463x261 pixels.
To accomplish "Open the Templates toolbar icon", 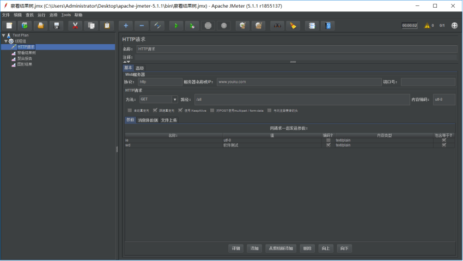I will coord(25,26).
